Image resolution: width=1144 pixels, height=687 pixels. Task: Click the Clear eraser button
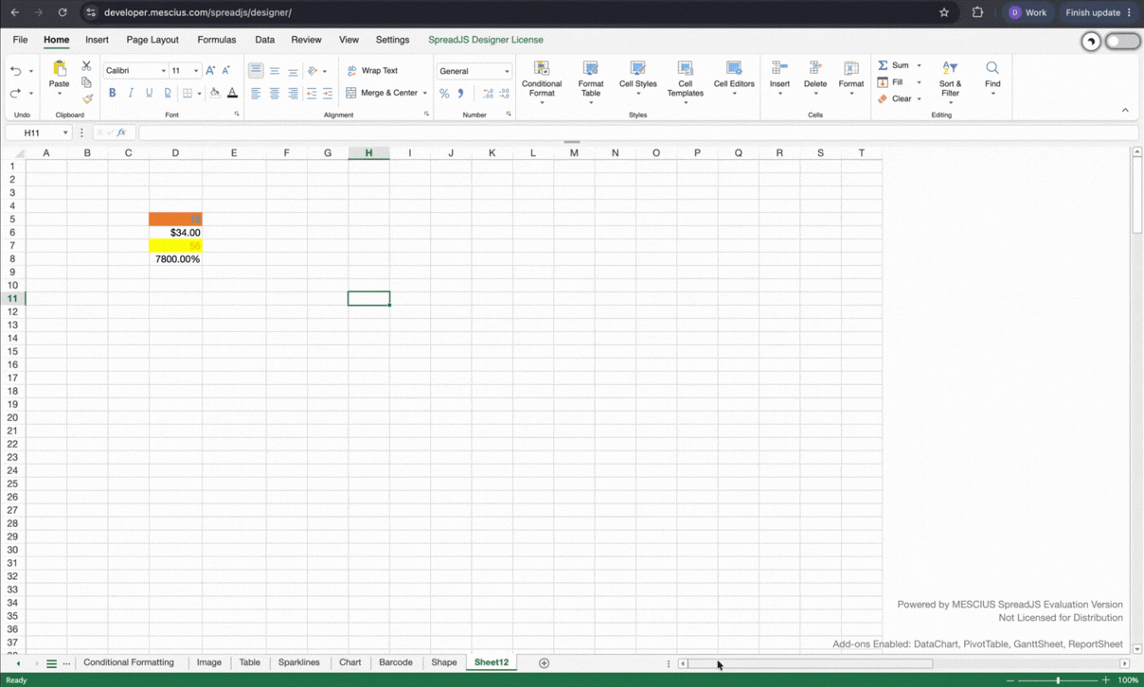(895, 98)
